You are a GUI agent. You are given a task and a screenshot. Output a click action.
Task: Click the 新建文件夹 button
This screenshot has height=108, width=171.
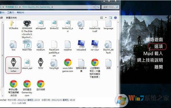click(11, 18)
